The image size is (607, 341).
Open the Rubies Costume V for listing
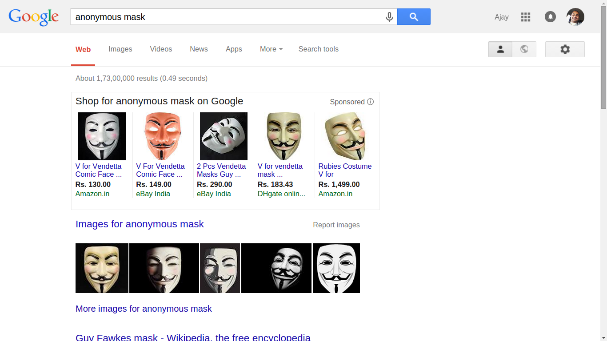pos(345,170)
